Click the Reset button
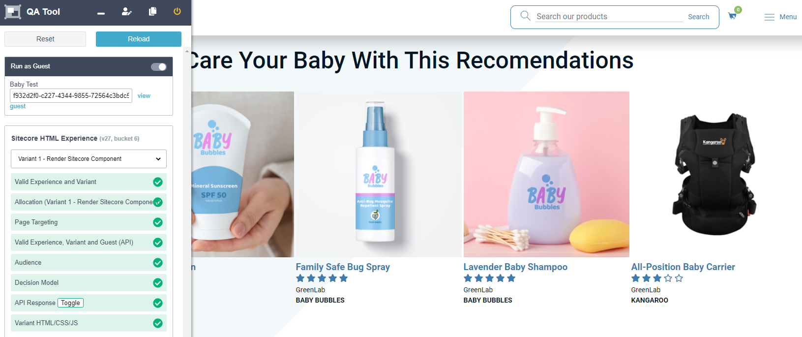 click(x=45, y=39)
